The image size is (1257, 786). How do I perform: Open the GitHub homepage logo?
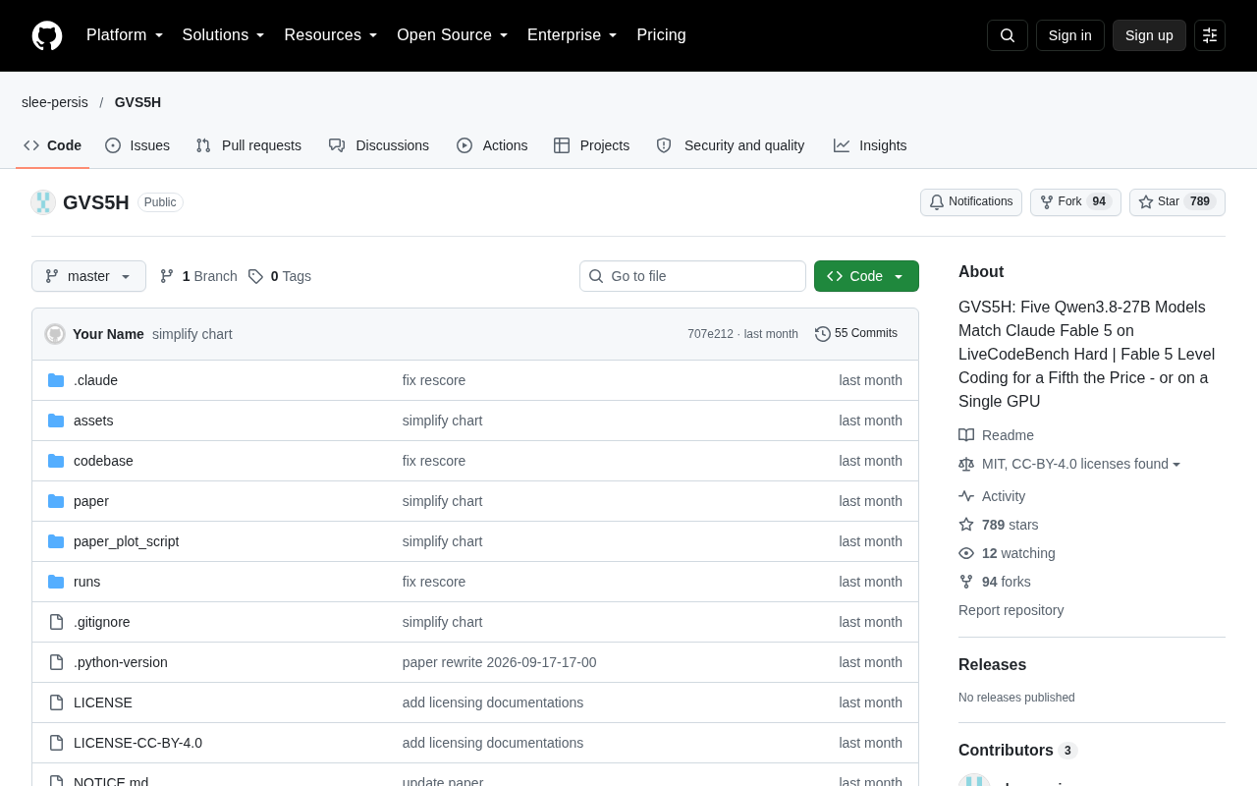(x=47, y=35)
